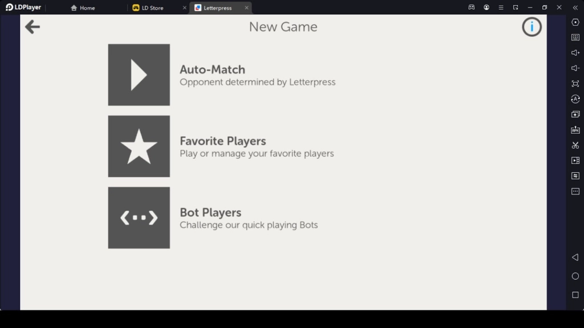Image resolution: width=584 pixels, height=328 pixels.
Task: Take a screenshot with the scissors icon
Action: pos(575,145)
